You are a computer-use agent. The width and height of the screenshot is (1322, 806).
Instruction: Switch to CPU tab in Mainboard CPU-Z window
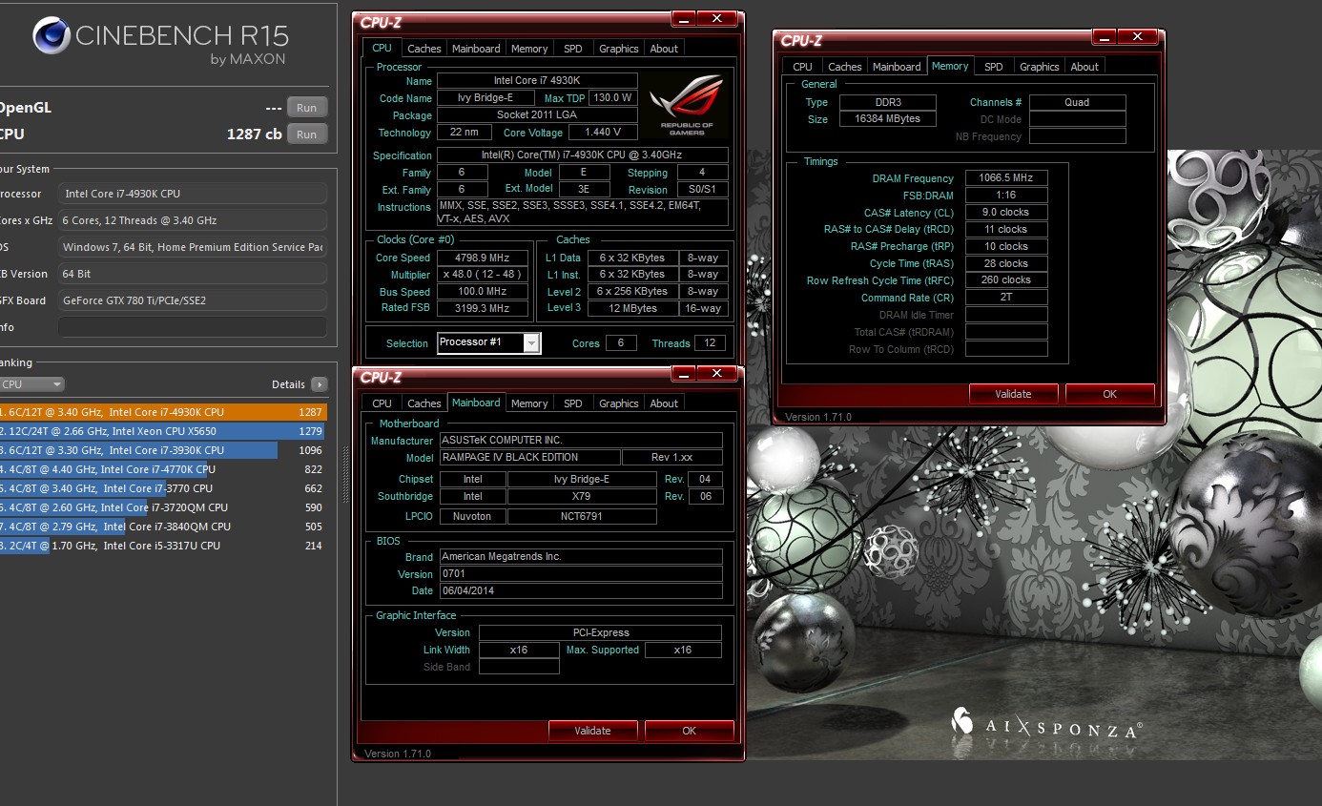coord(382,403)
